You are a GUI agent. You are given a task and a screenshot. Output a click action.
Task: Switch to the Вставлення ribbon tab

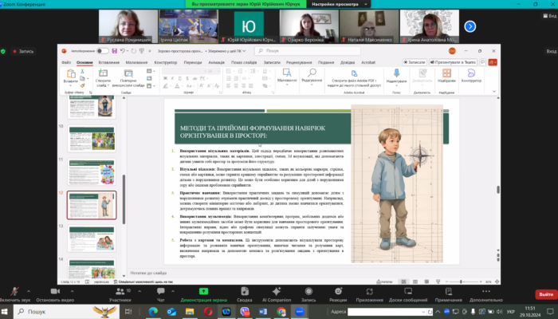click(x=109, y=61)
